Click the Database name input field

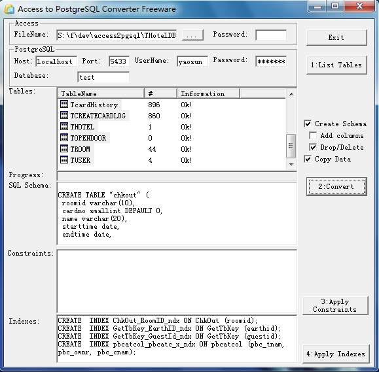pos(103,77)
